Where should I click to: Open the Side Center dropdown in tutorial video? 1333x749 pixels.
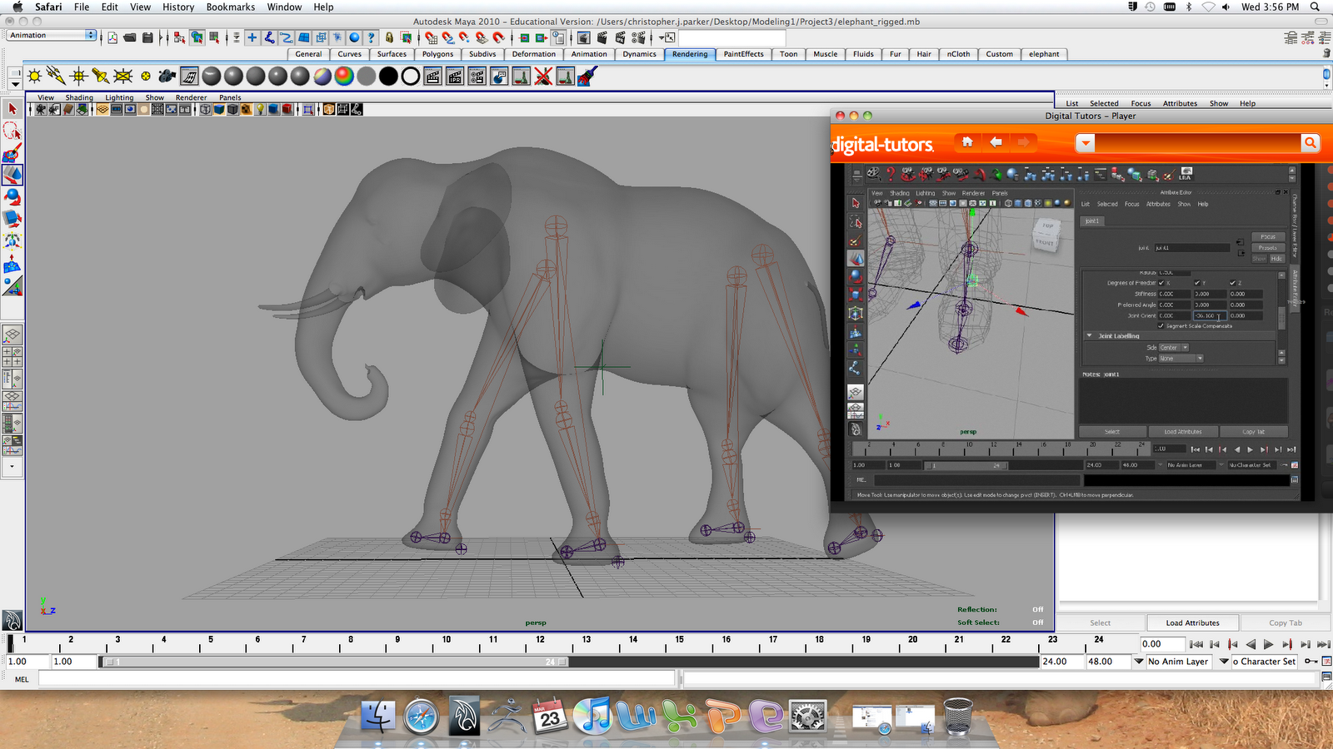click(x=1174, y=348)
